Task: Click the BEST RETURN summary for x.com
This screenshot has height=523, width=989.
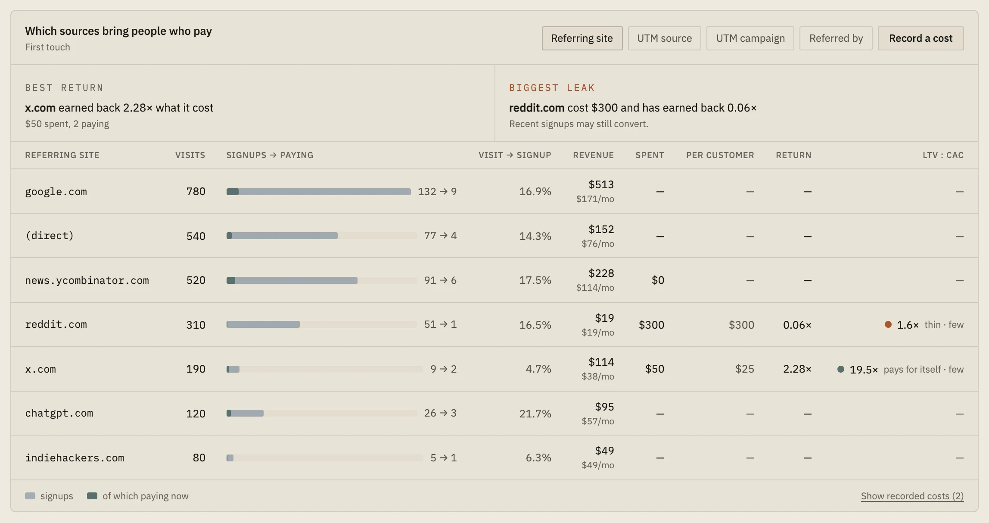Action: tap(253, 103)
